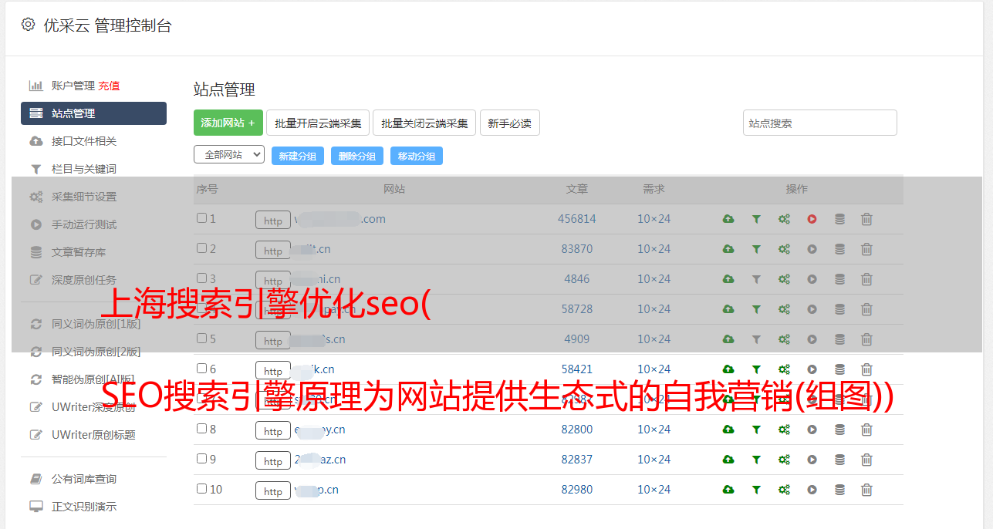Tick the checkbox for site row 6

[x=201, y=369]
